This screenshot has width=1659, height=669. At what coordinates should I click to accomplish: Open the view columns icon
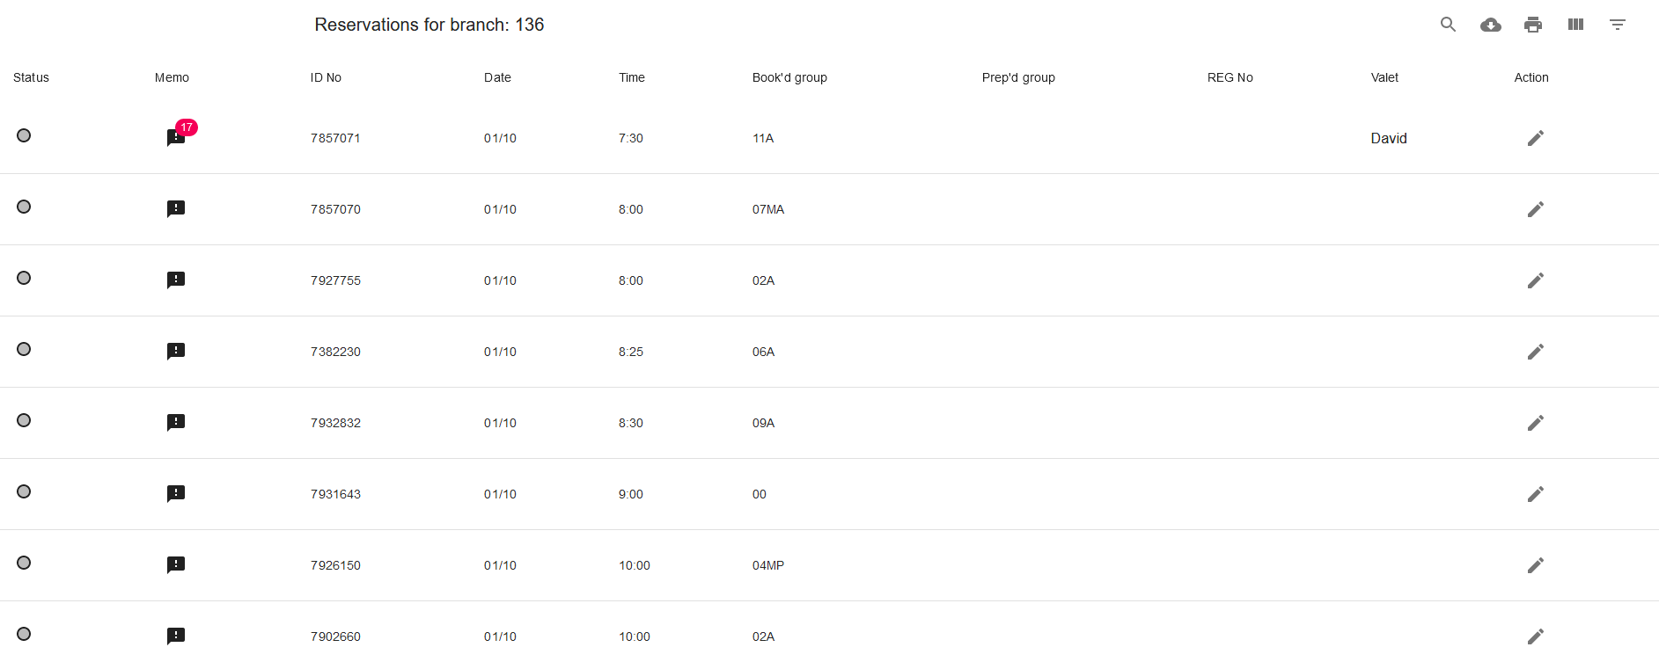[x=1575, y=25]
